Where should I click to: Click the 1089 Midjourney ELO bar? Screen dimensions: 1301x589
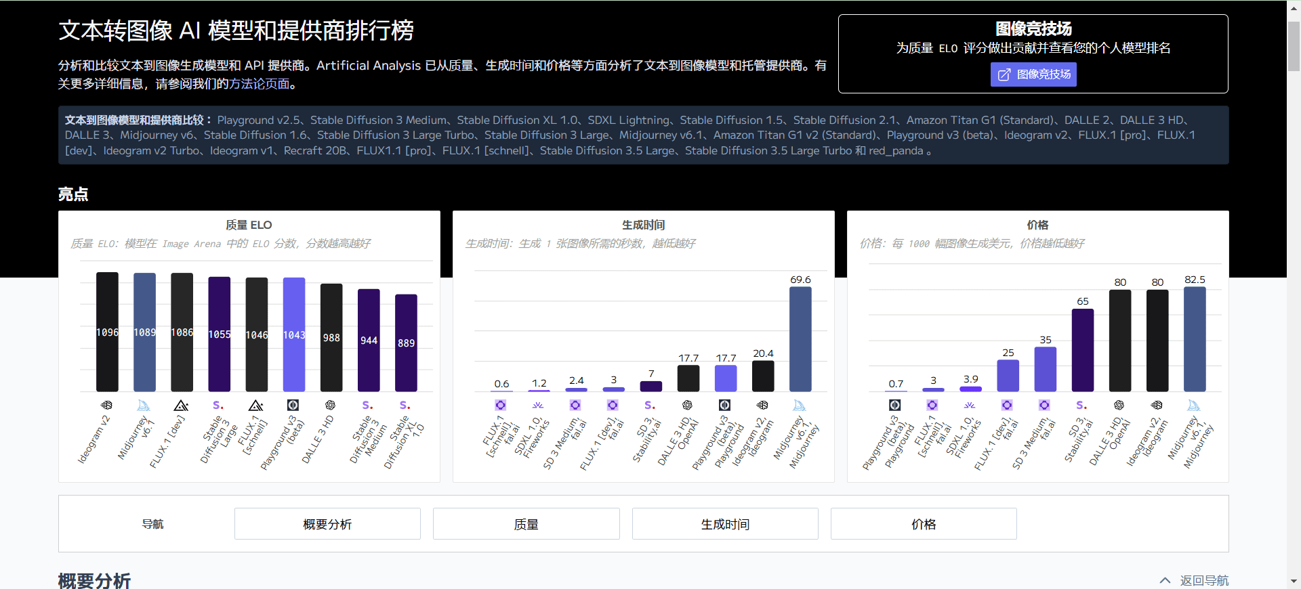pos(144,332)
